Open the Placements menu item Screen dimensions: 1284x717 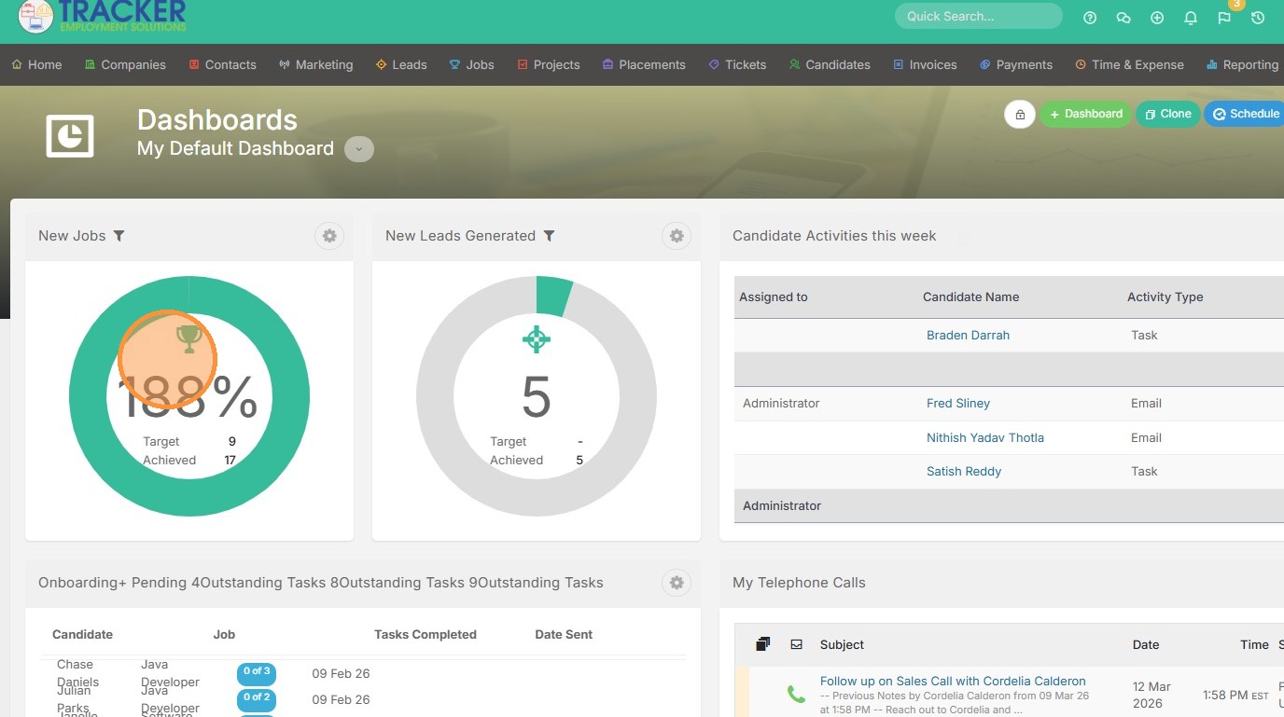click(644, 64)
